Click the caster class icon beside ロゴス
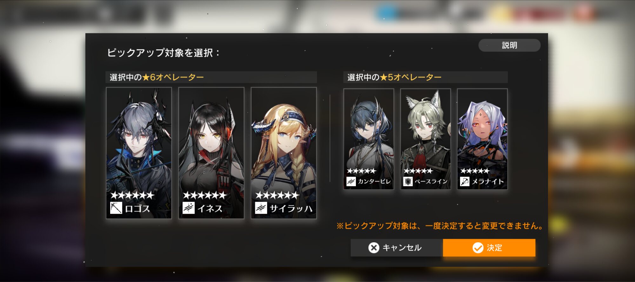This screenshot has height=282, width=635. 116,208
